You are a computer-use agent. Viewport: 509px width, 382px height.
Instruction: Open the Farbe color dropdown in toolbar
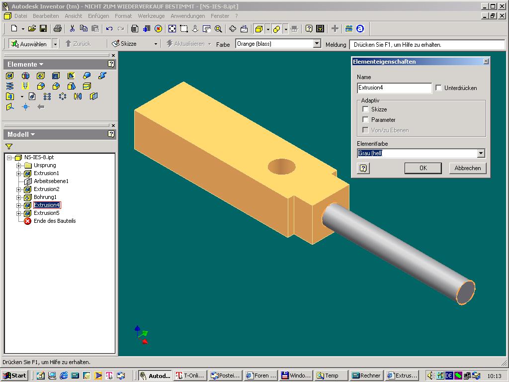[317, 44]
